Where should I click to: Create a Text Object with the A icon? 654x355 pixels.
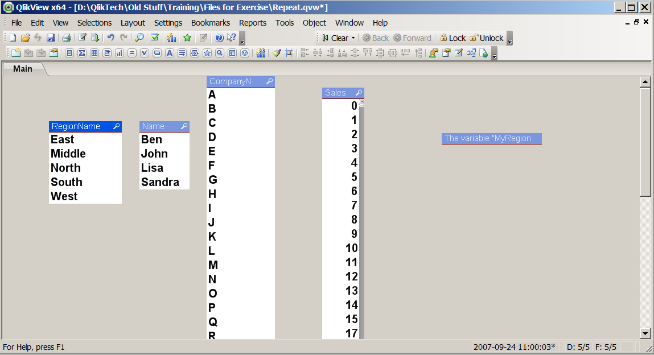point(170,53)
